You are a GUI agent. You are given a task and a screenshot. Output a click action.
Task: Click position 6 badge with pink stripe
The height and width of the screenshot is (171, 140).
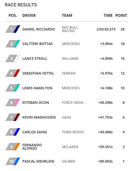(x=13, y=103)
